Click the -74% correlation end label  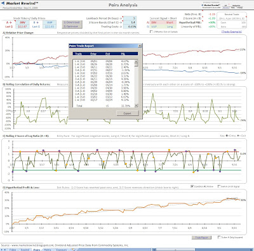click(x=243, y=120)
